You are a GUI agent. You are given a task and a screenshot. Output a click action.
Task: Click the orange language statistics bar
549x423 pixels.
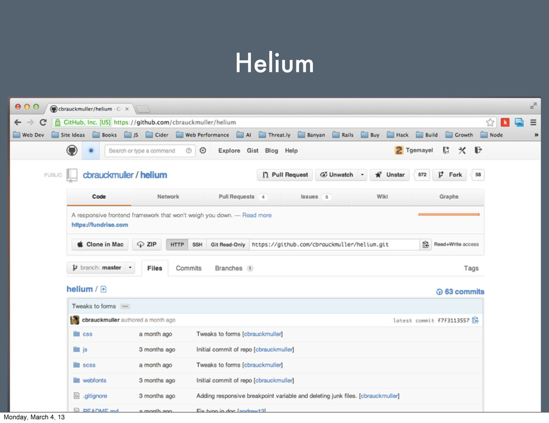click(x=449, y=215)
